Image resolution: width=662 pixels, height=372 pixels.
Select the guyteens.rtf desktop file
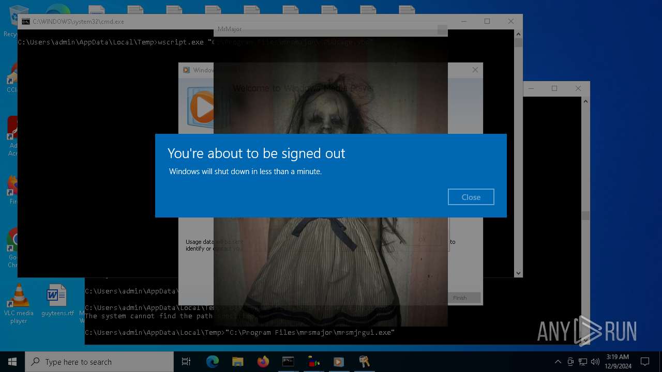pos(57,300)
